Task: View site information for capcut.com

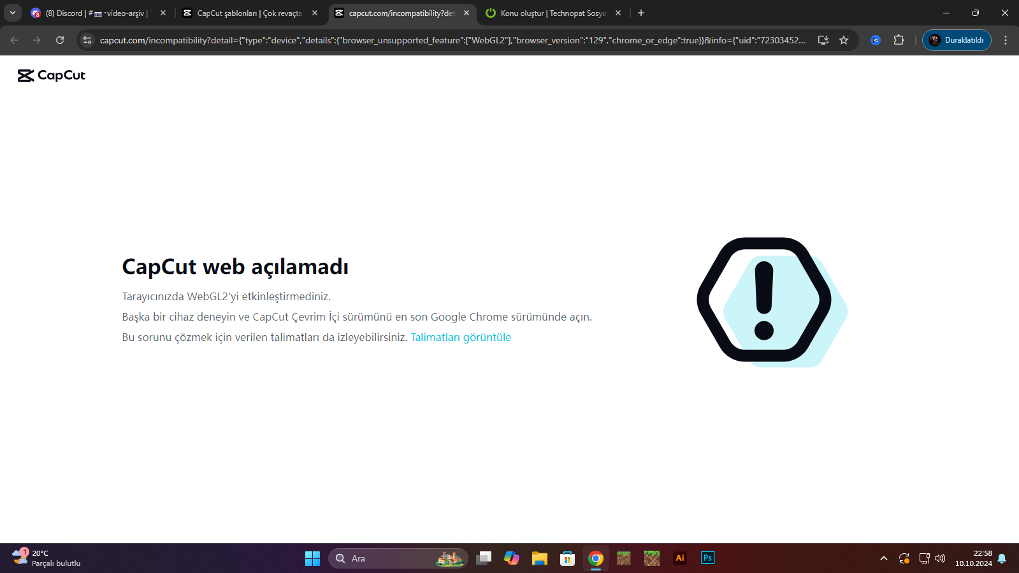Action: (x=87, y=40)
